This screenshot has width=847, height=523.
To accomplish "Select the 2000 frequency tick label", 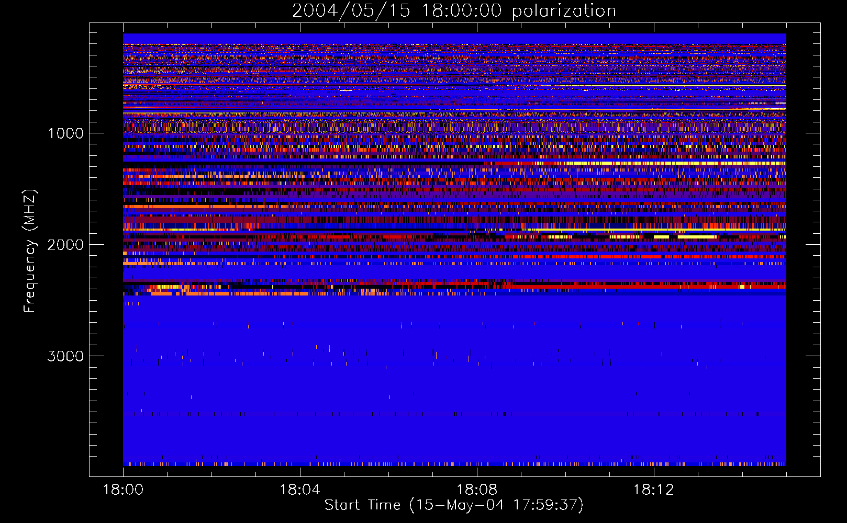I will coord(65,245).
